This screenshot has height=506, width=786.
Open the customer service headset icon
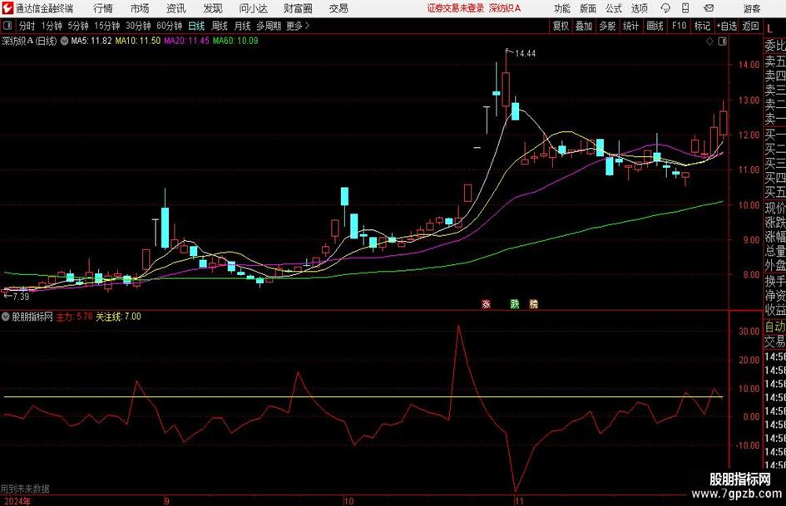pyautogui.click(x=665, y=8)
